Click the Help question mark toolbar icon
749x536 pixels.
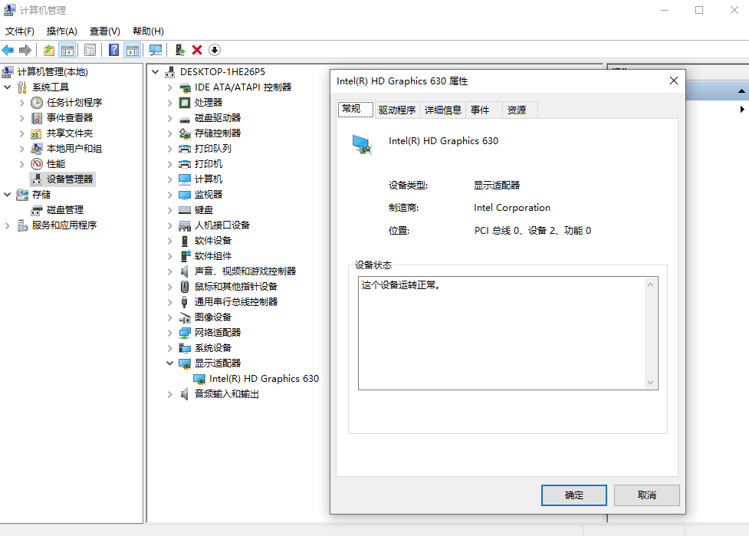pos(113,50)
